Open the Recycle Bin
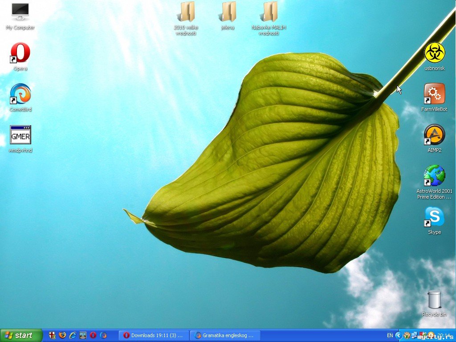Image resolution: width=456 pixels, height=342 pixels. [x=434, y=299]
